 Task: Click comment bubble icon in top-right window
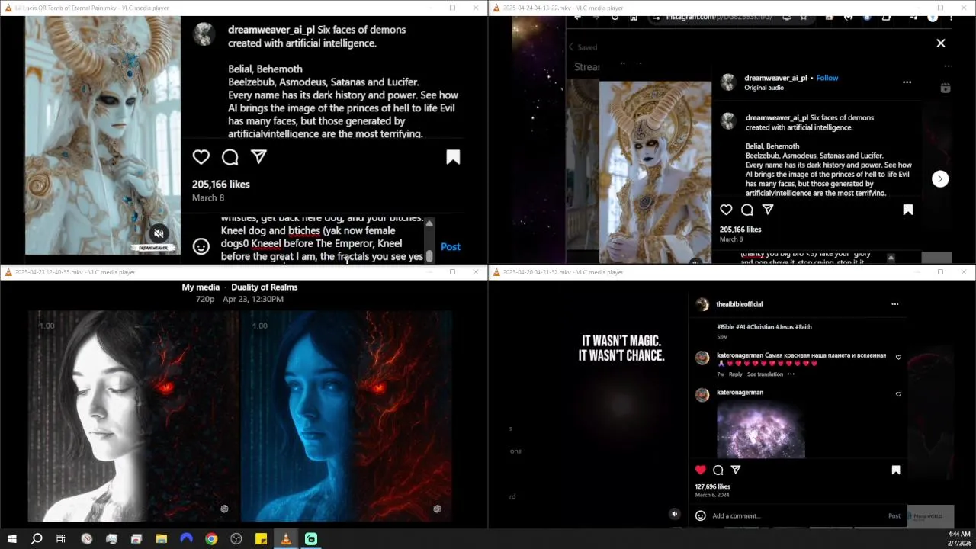(x=747, y=210)
